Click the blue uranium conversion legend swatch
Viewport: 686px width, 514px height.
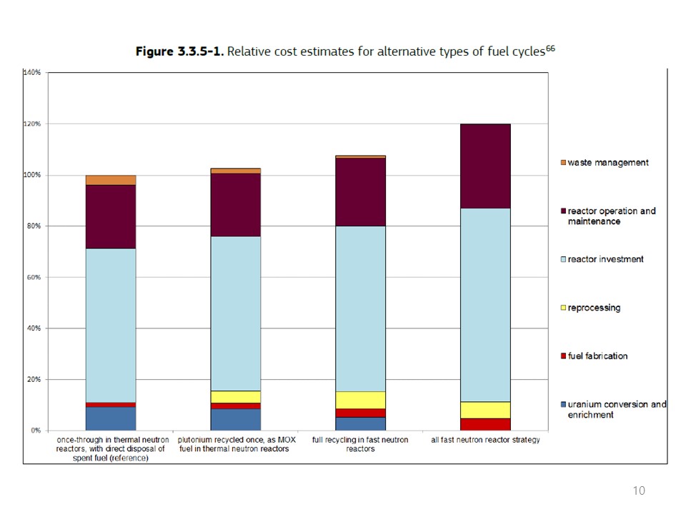coord(562,405)
